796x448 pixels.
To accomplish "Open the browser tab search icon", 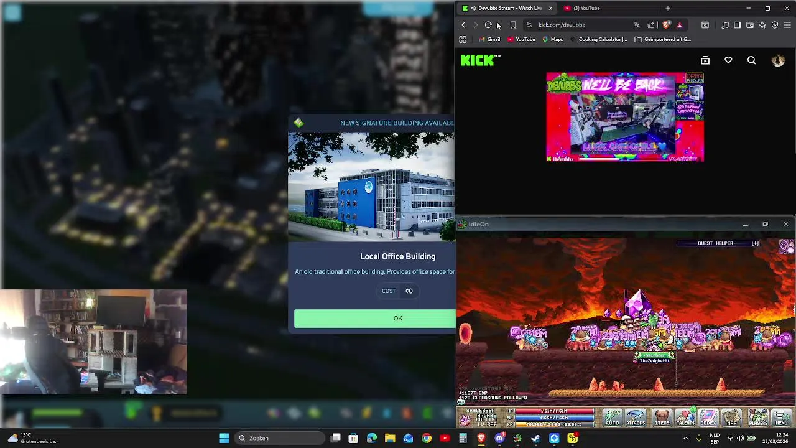I will pos(705,25).
